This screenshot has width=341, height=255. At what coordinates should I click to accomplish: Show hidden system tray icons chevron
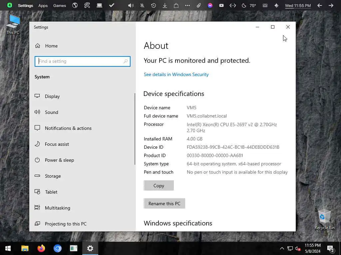tap(282, 248)
